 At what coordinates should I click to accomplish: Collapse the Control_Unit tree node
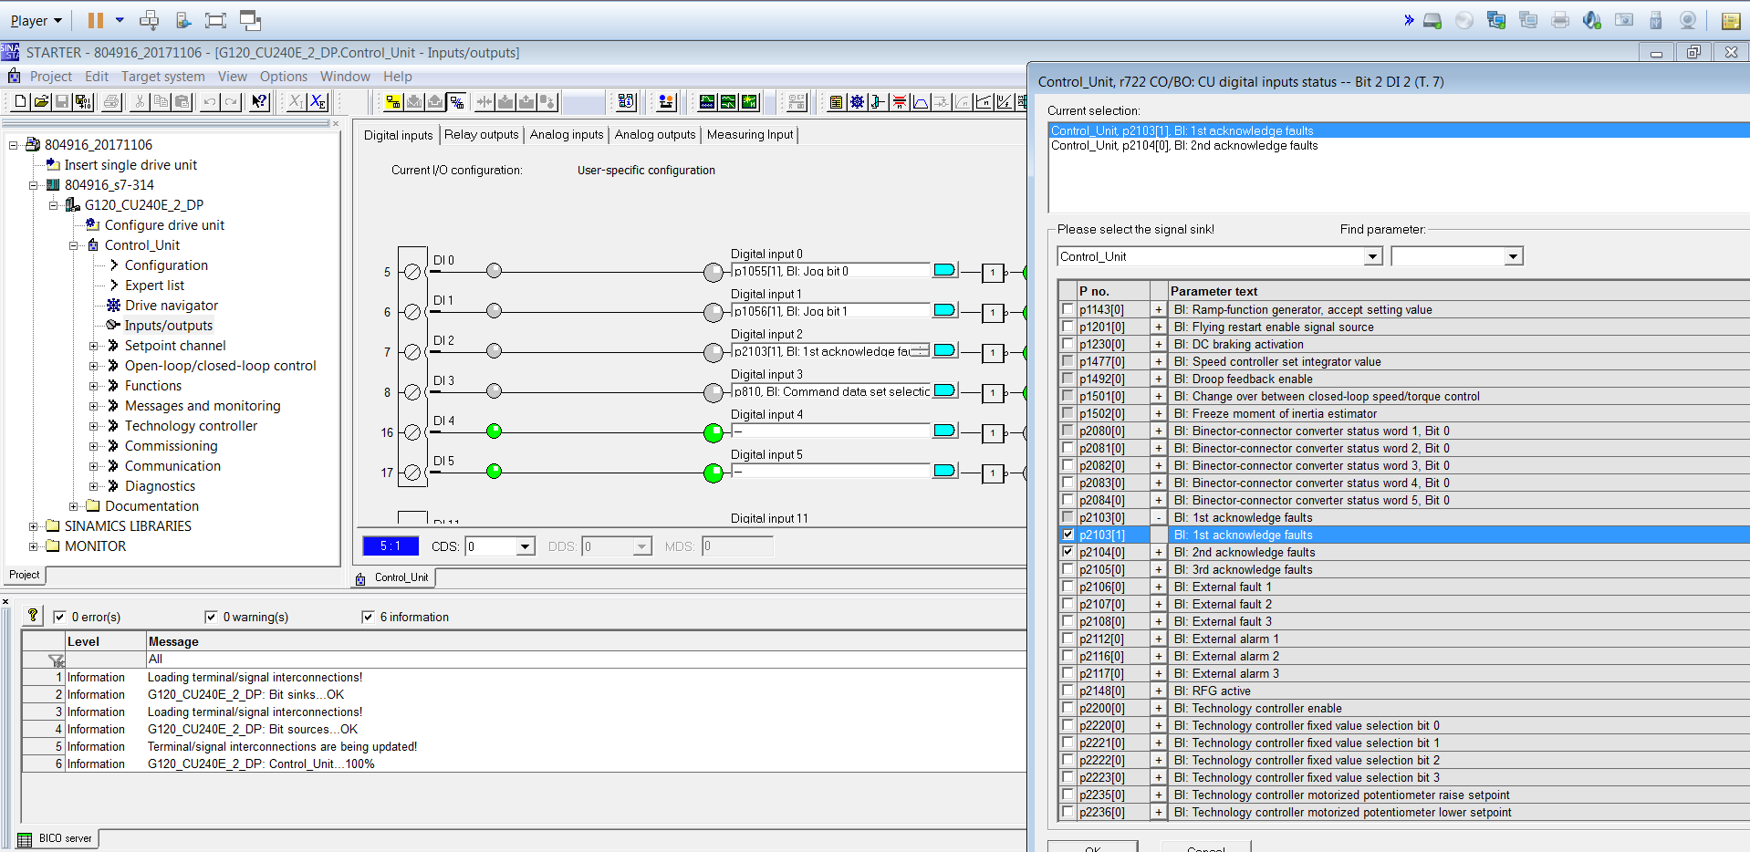(x=73, y=245)
